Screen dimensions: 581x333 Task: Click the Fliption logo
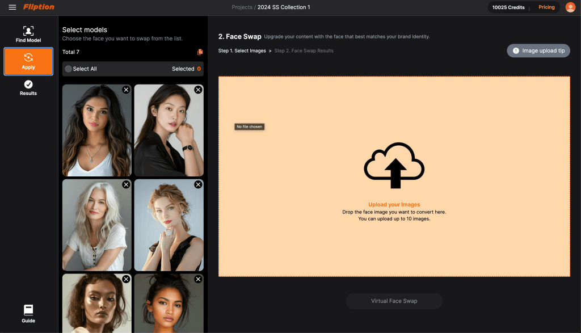[39, 7]
